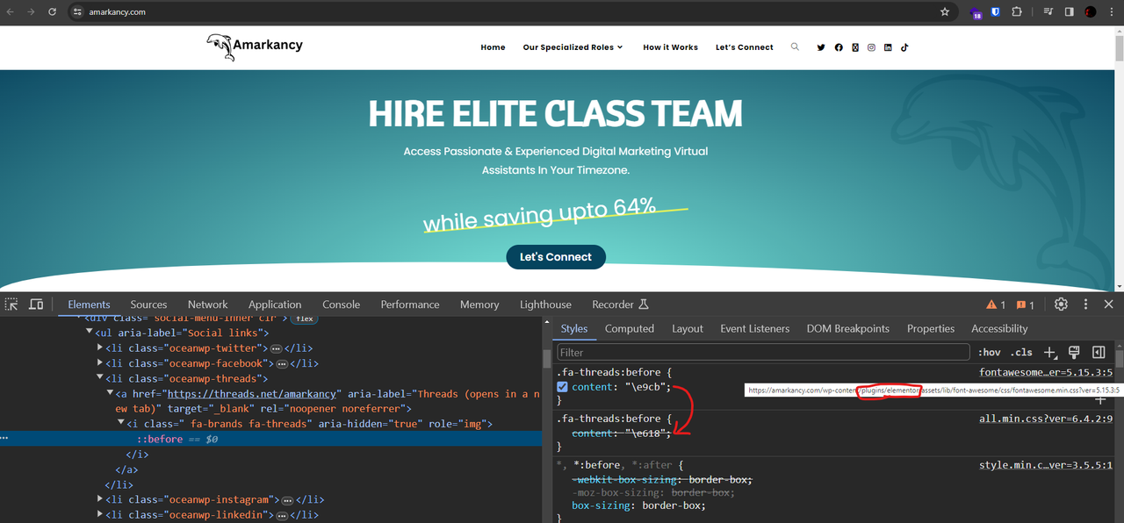This screenshot has height=523, width=1124.
Task: Select the ::before pseudo-element row
Action: 271,439
